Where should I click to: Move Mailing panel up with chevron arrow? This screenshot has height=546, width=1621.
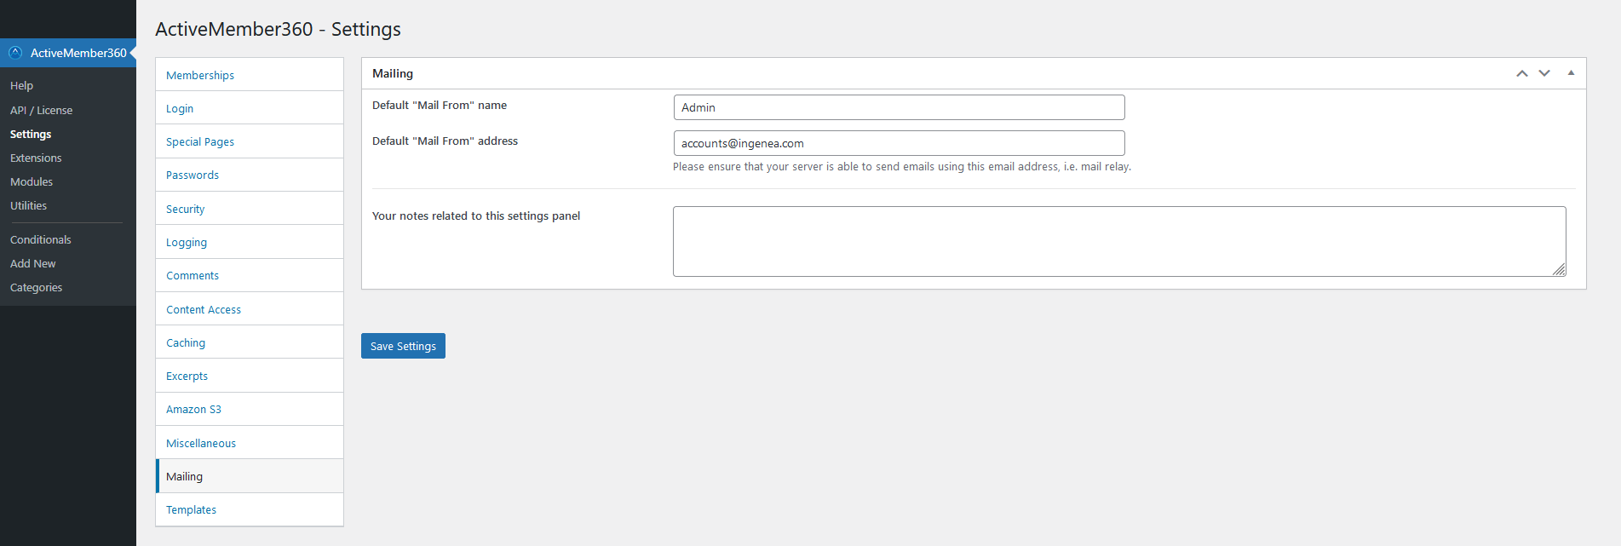click(x=1521, y=73)
